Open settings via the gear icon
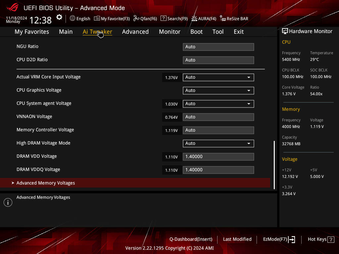Screen dimensions: 339x254 click(59, 17)
